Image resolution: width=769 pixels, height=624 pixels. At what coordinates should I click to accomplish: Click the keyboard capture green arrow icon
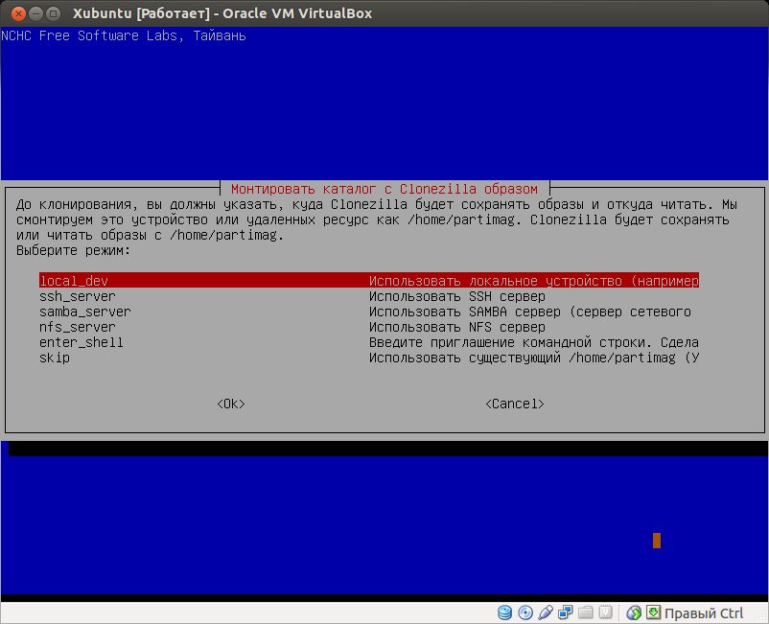[653, 612]
